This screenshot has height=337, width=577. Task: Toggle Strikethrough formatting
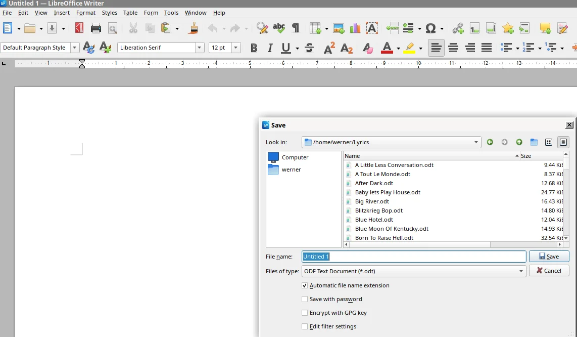pos(309,48)
